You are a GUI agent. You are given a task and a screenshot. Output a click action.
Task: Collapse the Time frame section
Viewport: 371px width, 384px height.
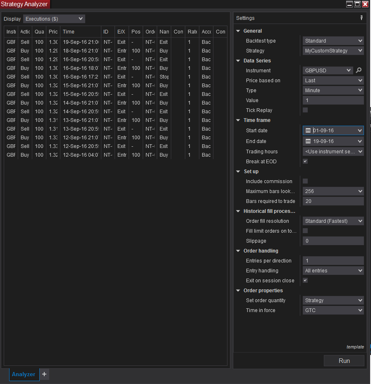click(x=238, y=120)
